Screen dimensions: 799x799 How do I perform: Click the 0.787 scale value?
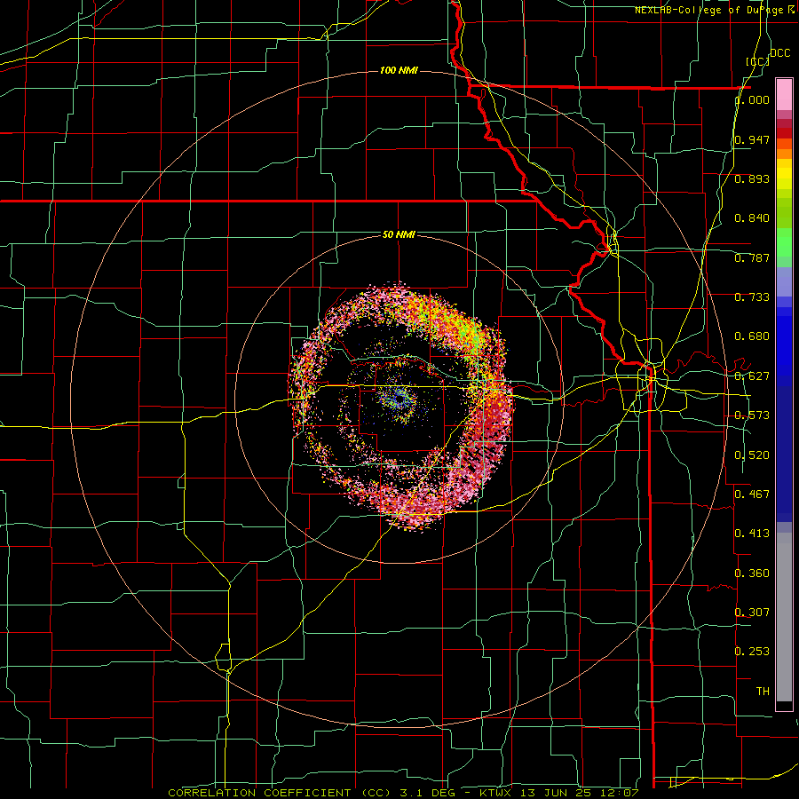(752, 257)
